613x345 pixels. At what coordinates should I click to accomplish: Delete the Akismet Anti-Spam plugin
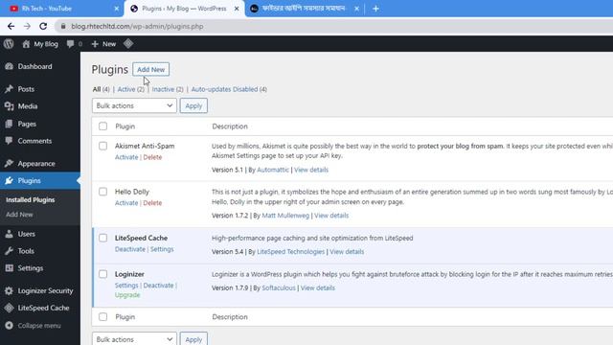(152, 157)
